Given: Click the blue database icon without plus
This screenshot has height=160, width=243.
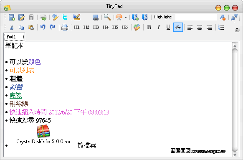Looking at the screenshot, I should pyautogui.click(x=145, y=17).
